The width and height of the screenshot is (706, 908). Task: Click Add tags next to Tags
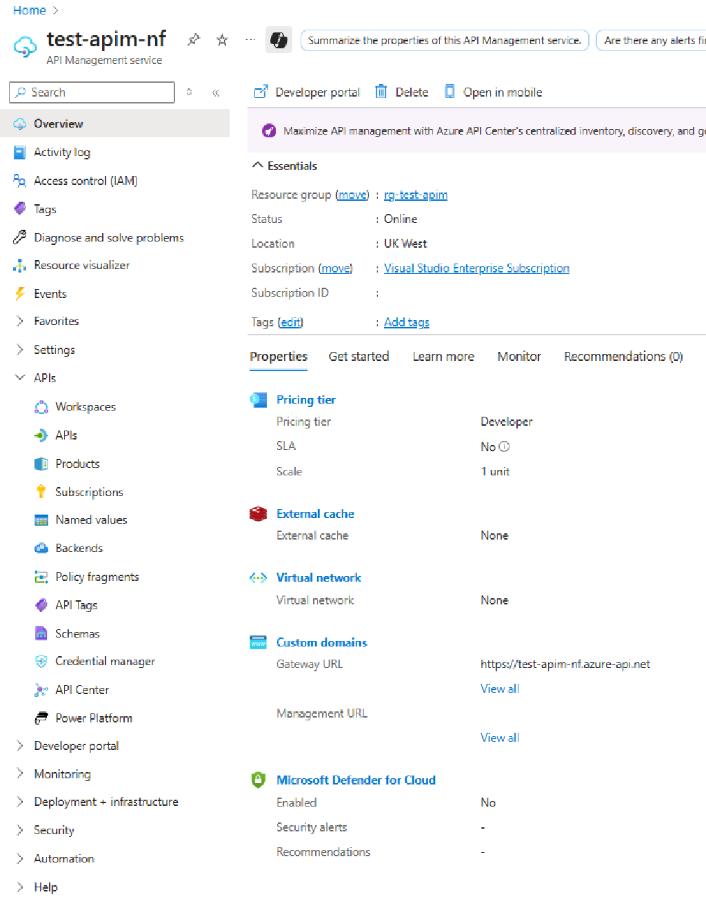(406, 322)
